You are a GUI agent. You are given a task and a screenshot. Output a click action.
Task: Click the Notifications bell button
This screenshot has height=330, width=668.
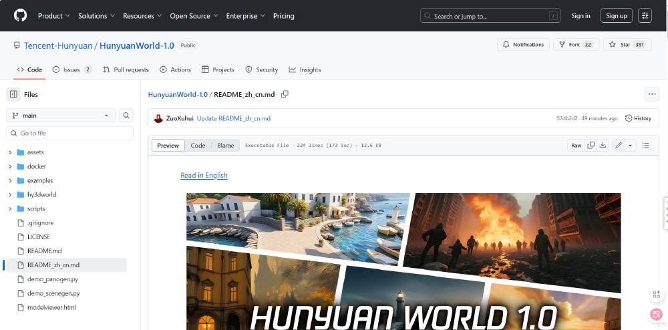click(x=523, y=45)
